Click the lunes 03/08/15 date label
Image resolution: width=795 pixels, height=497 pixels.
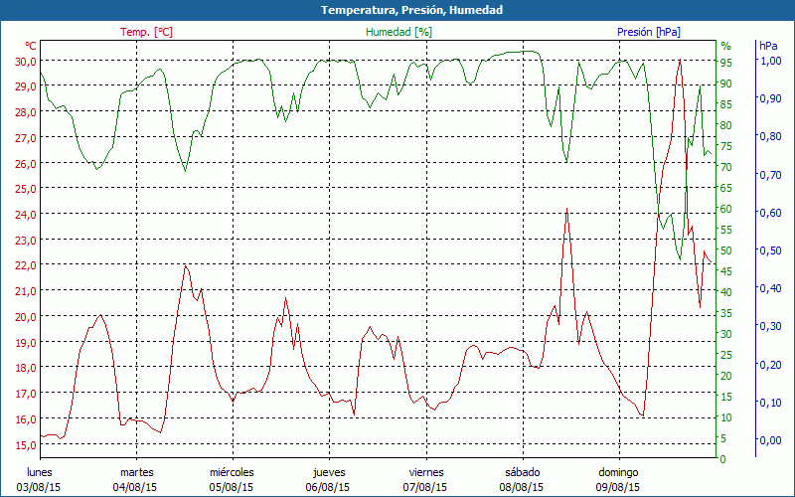(x=40, y=480)
